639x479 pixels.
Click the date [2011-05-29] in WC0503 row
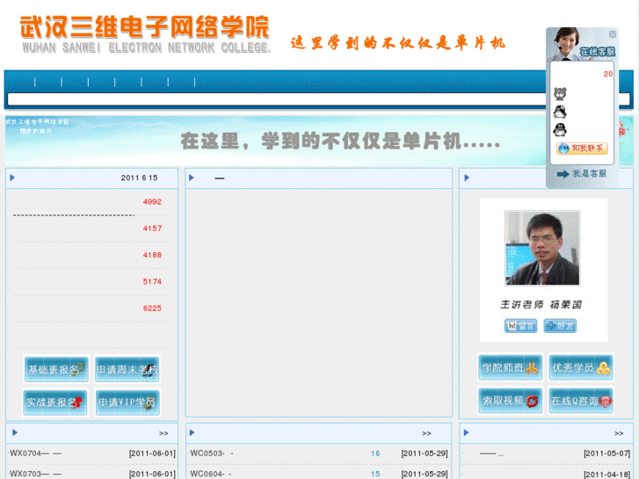coord(425,454)
